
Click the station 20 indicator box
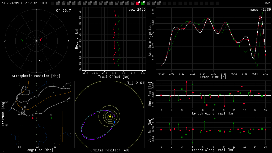tap(159, 3)
